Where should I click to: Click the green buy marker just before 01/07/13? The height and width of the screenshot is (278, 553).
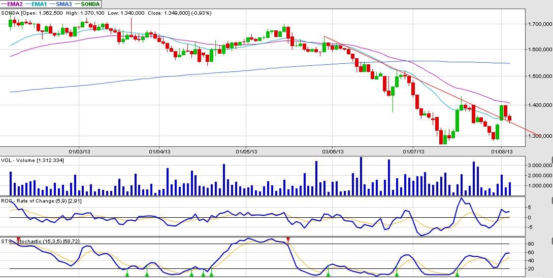(397, 274)
